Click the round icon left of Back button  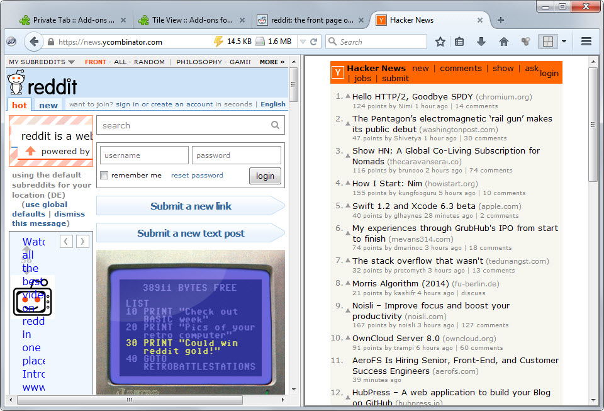11,42
